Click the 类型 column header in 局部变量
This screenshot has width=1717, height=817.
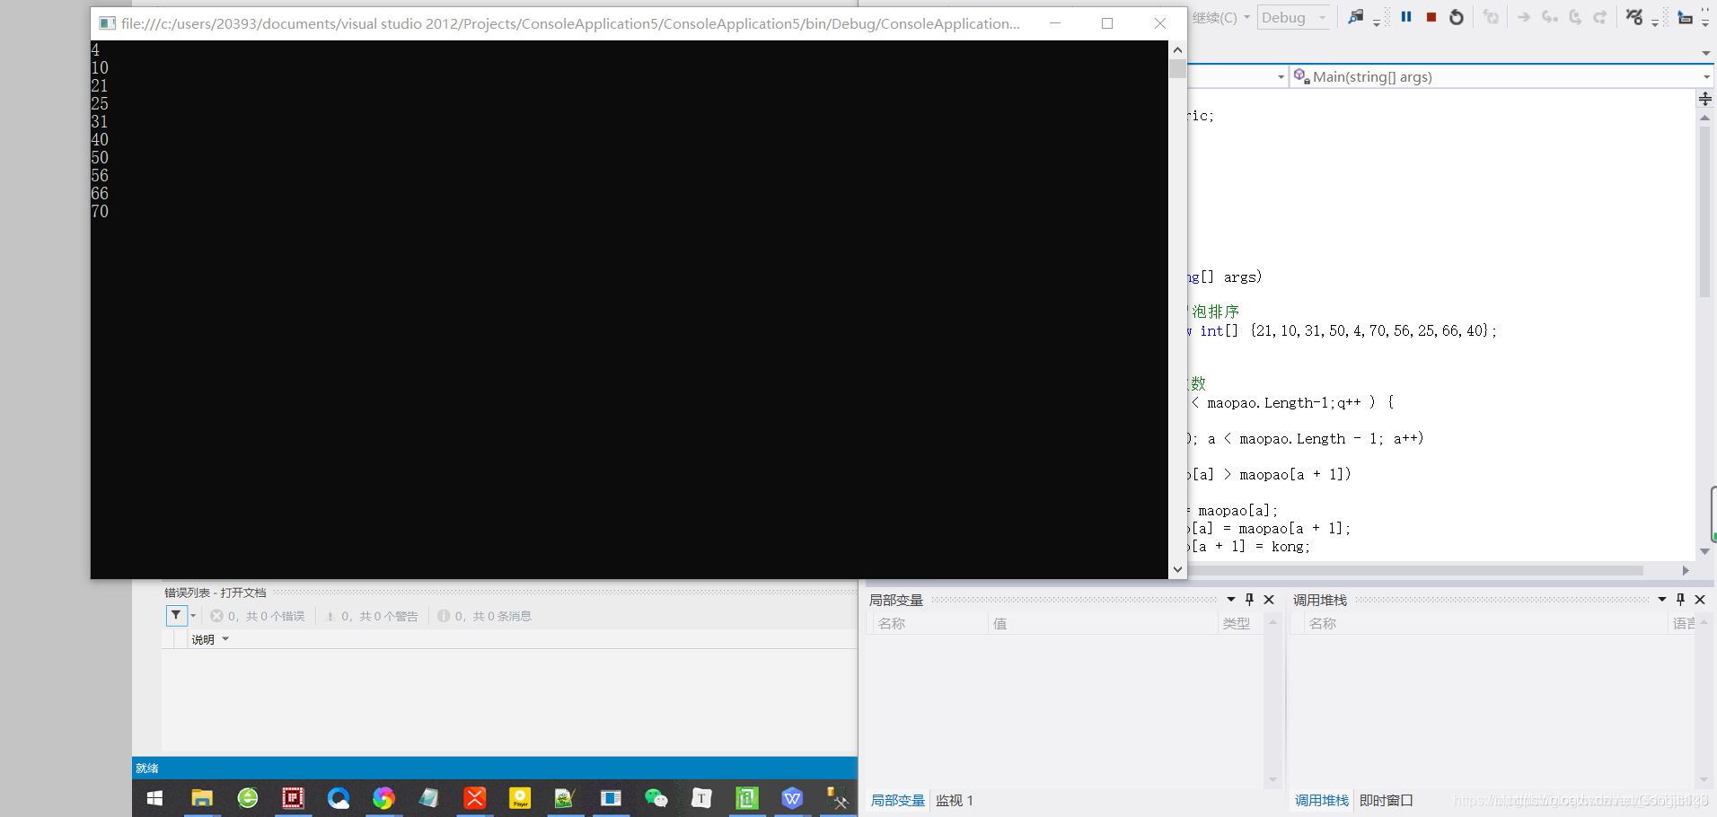coord(1240,623)
